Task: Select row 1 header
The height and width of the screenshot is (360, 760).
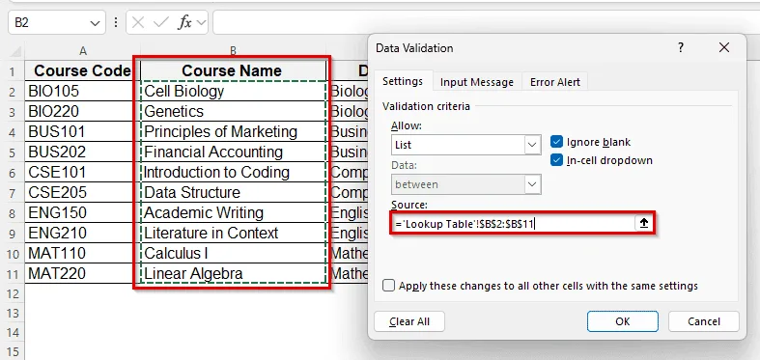Action: tap(13, 71)
